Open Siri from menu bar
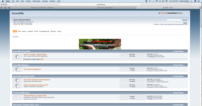Screen dimensions: 202x106 point(195,1)
